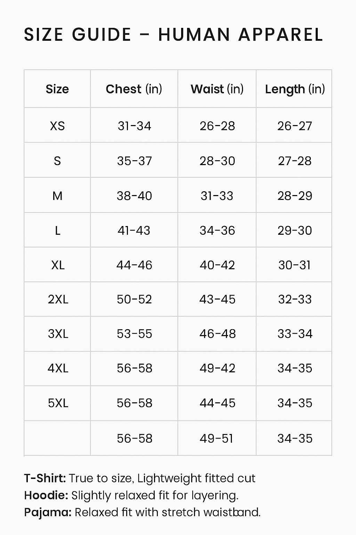
Task: Select waist value 49-42 in 4XL row
Action: tap(217, 368)
